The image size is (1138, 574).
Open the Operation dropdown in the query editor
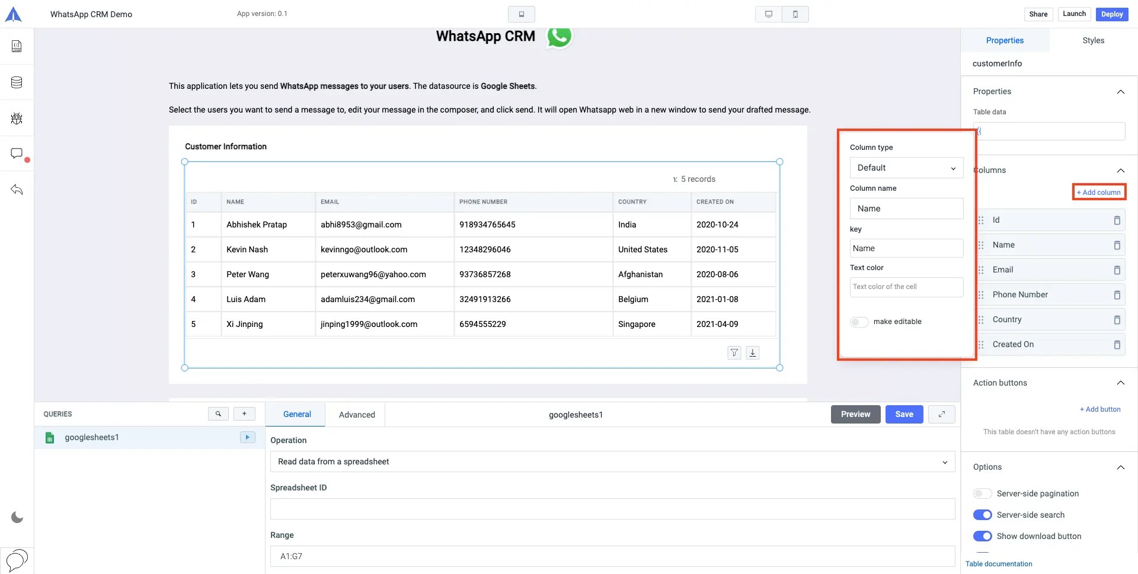coord(612,461)
